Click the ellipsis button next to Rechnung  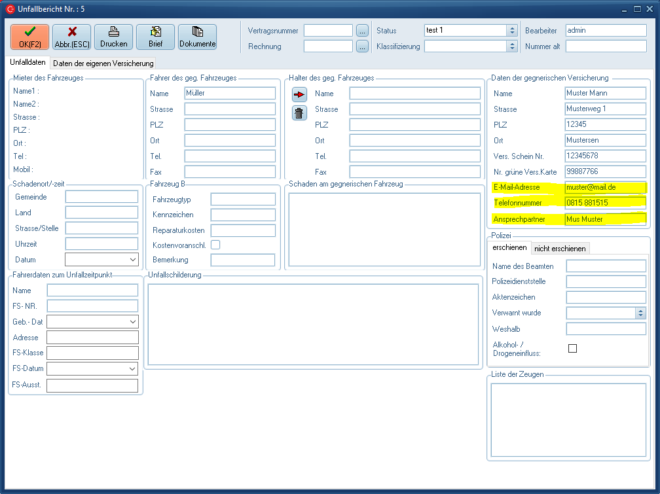pyautogui.click(x=363, y=46)
